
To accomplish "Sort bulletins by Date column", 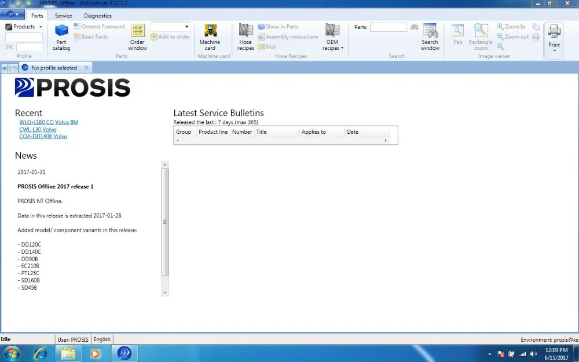I will 368,132.
